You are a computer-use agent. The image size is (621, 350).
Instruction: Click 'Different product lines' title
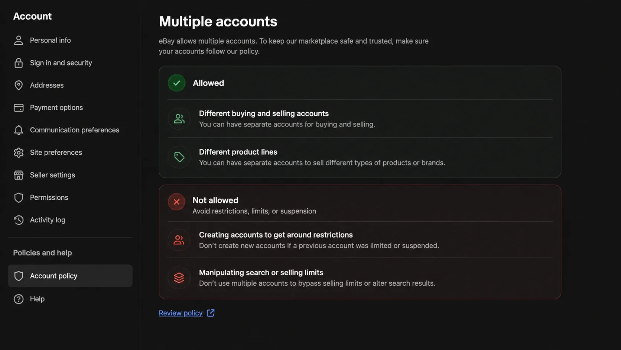point(238,152)
